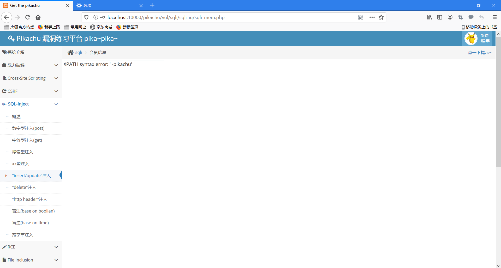Click 点一下提示~ hint link
Image resolution: width=501 pixels, height=268 pixels.
[x=480, y=53]
